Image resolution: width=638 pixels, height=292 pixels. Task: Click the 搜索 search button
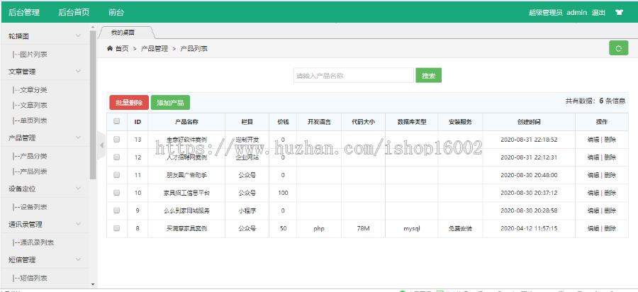[x=428, y=75]
